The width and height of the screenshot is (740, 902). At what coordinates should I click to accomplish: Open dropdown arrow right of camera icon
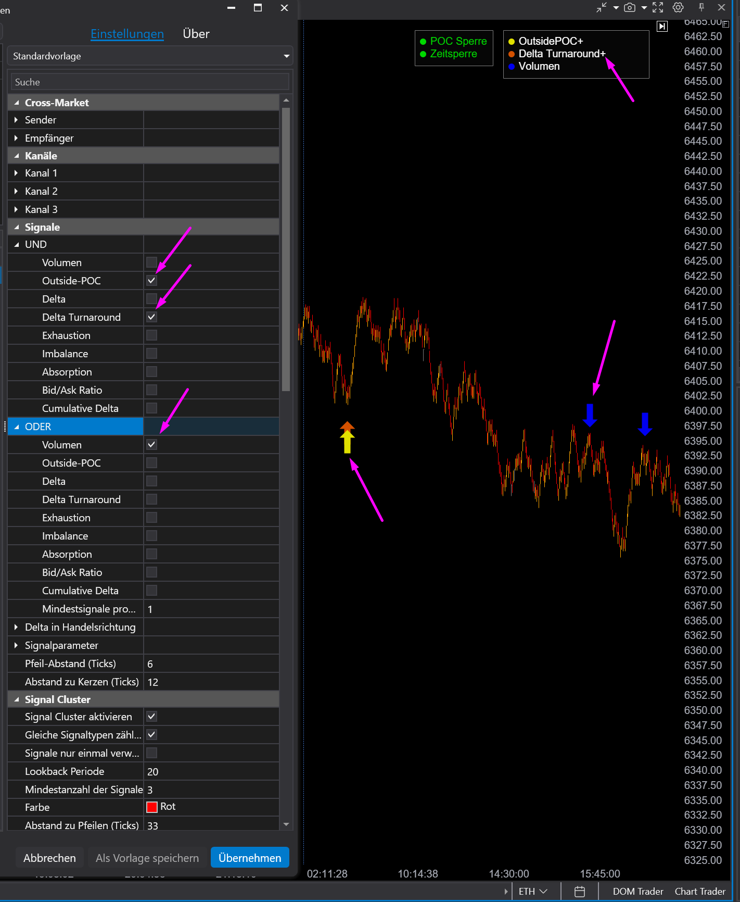(x=644, y=8)
